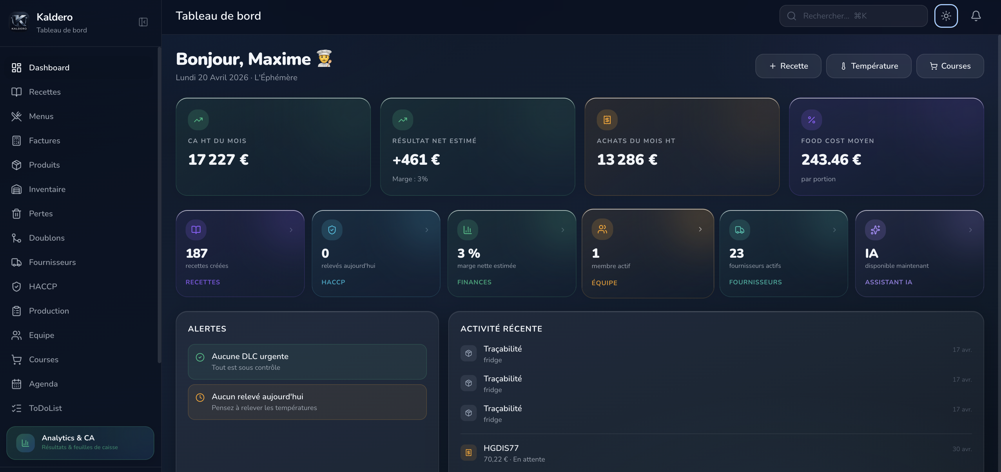Expand the Fournisseurs actifs card chevron
The image size is (1001, 472).
click(834, 230)
